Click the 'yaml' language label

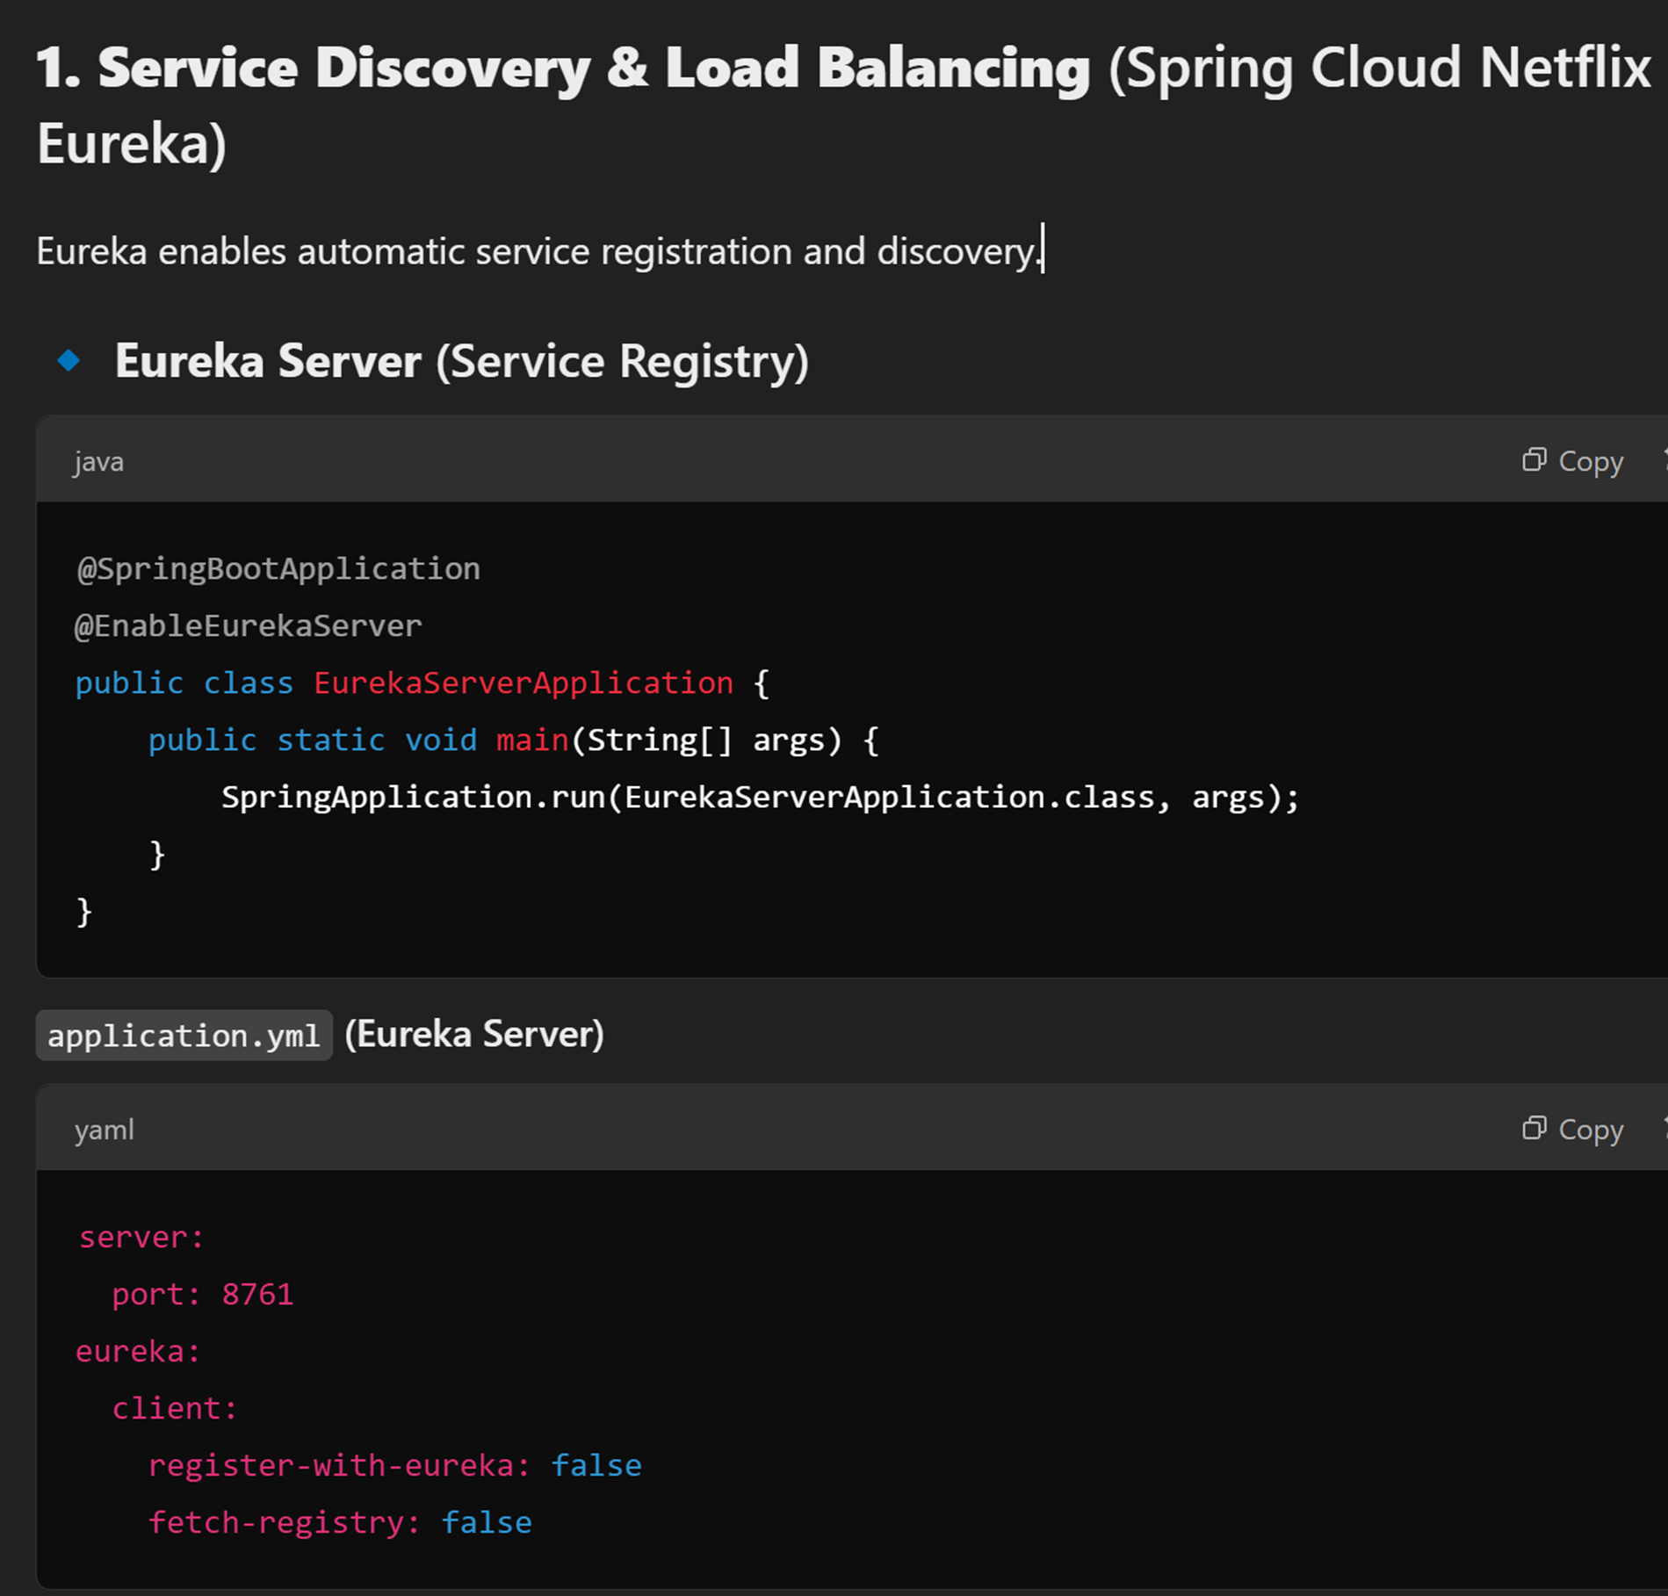point(105,1130)
